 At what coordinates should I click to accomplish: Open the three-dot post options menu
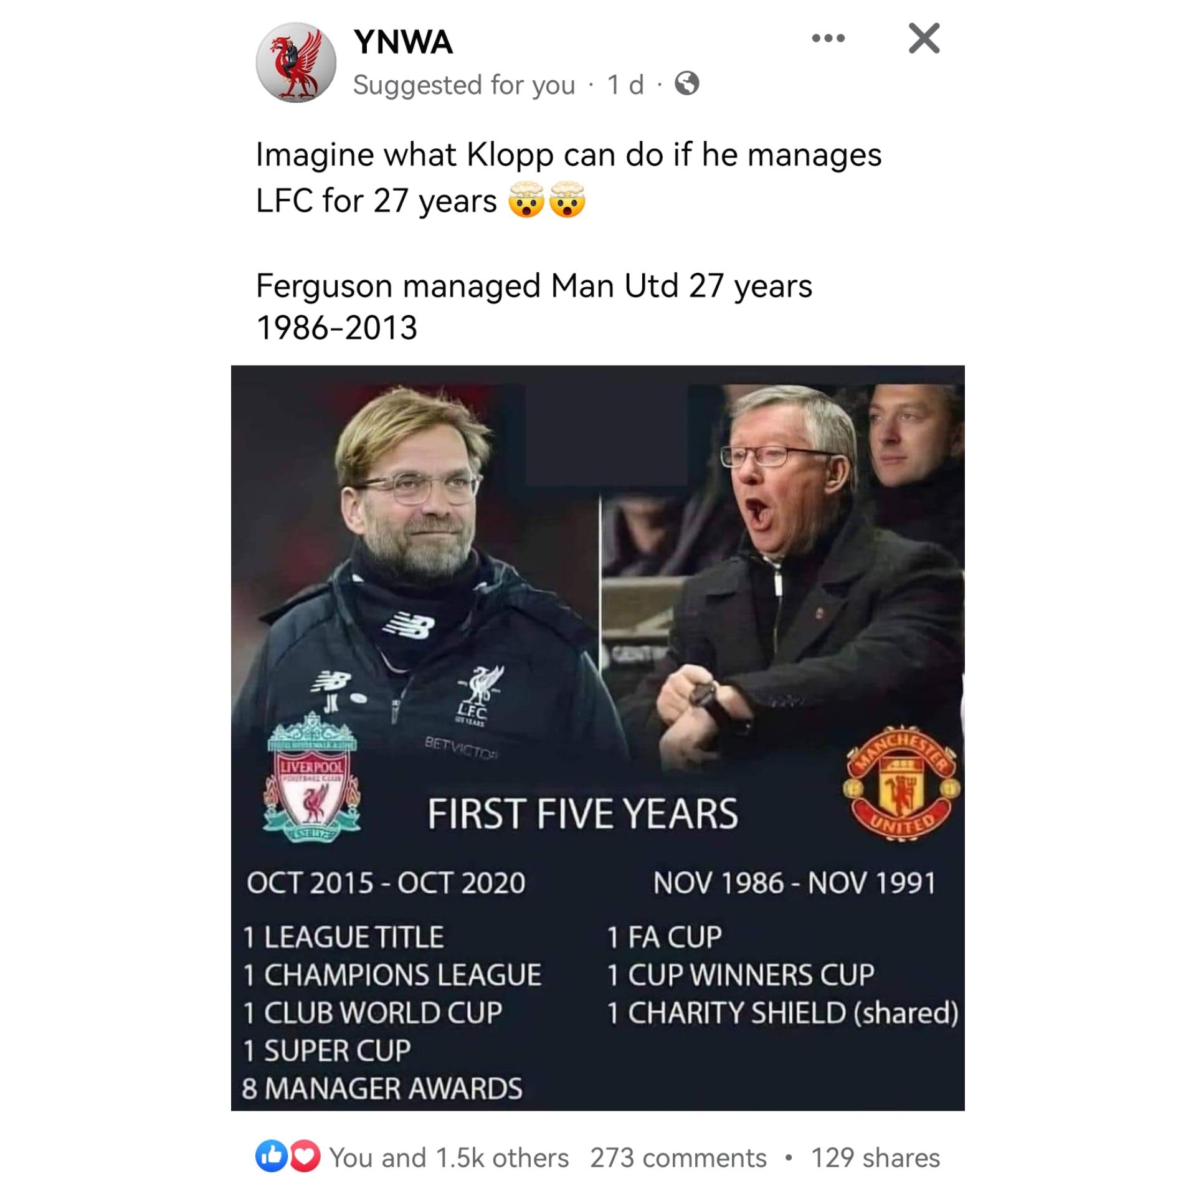pos(828,39)
